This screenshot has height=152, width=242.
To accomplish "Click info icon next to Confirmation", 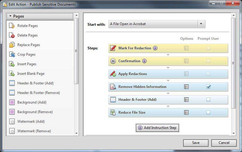I will click(x=144, y=61).
